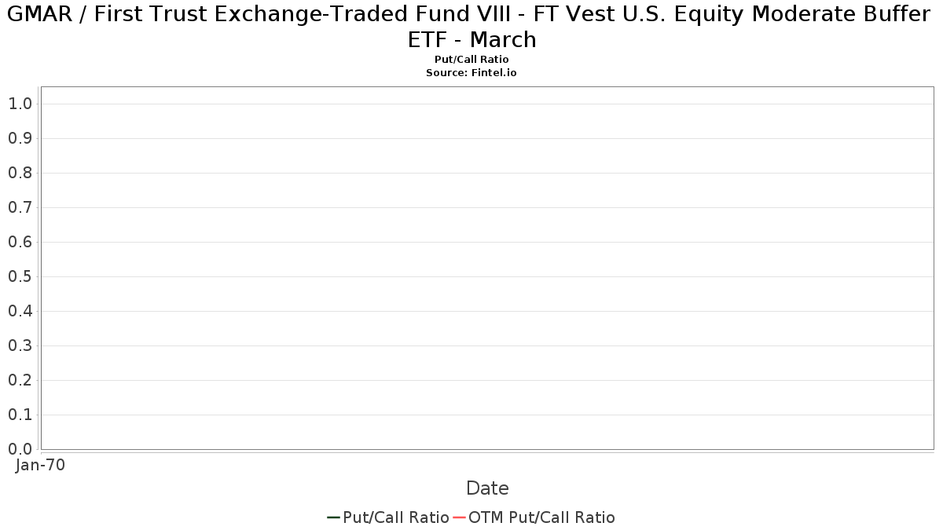Click the 1.0 y-axis label
This screenshot has width=943, height=530.
click(20, 104)
